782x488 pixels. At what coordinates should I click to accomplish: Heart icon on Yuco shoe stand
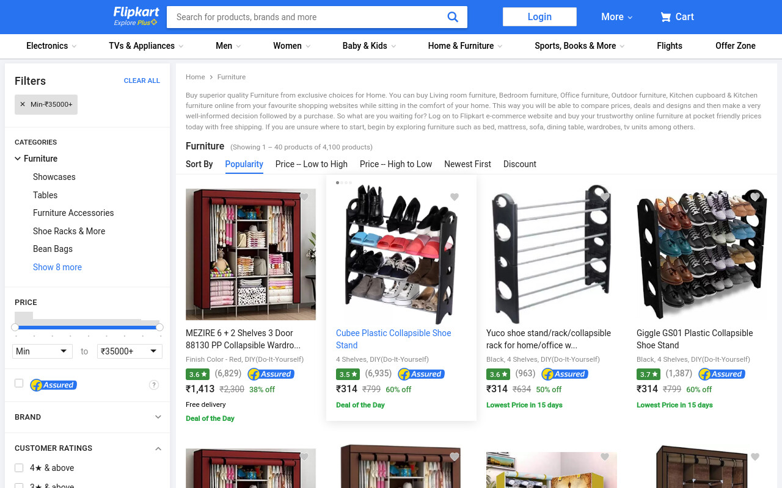(605, 197)
